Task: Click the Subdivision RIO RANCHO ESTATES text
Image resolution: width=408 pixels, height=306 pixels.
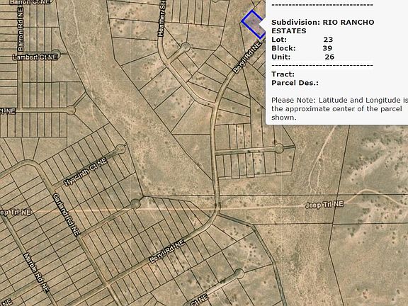Action: pyautogui.click(x=323, y=26)
